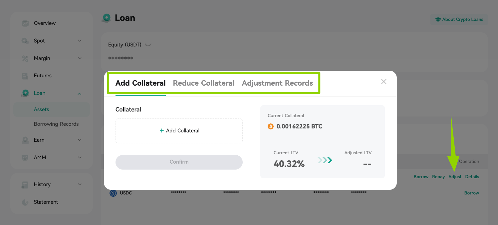498x225 pixels.
Task: Toggle equity visibility with eye icon
Action: pos(148,45)
